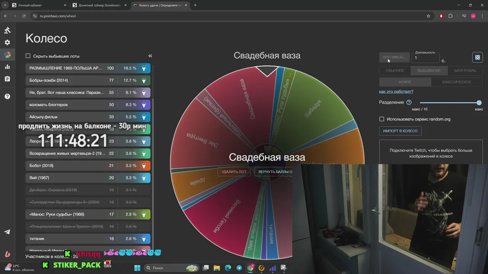Enable Использовать сервис random.org checkbox

point(382,119)
